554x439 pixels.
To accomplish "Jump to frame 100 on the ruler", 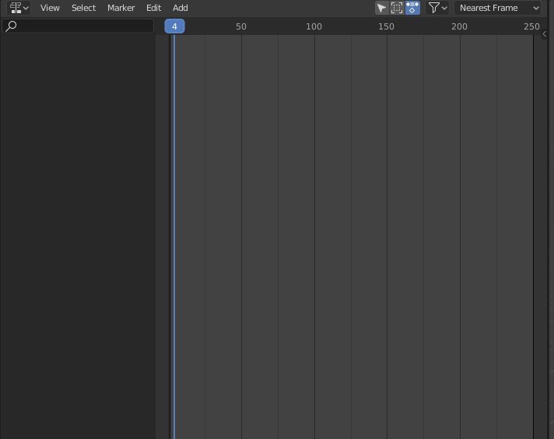I will click(314, 26).
